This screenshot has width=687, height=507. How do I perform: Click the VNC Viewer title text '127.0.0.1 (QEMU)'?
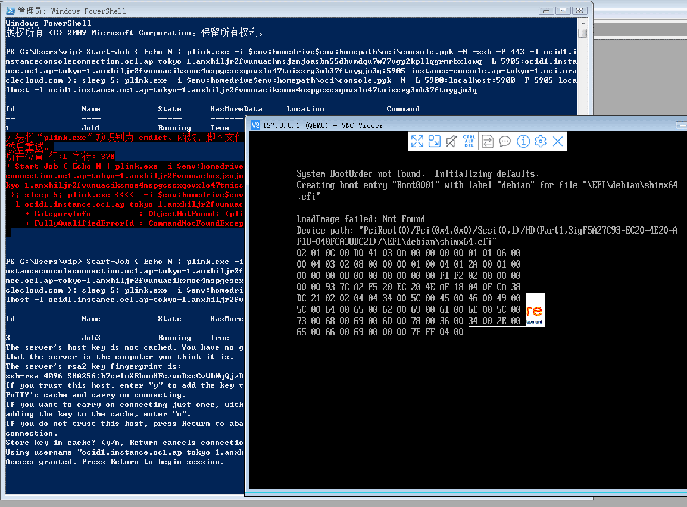click(295, 126)
